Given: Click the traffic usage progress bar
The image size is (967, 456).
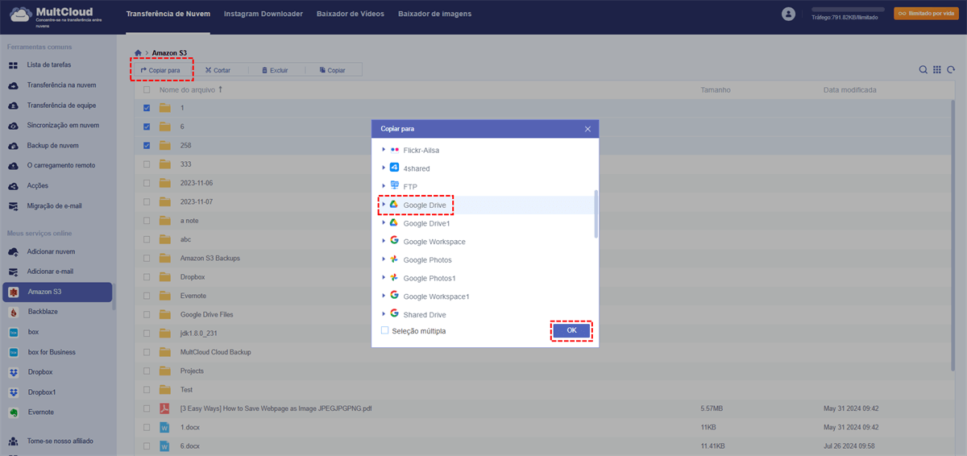Looking at the screenshot, I should click(847, 9).
